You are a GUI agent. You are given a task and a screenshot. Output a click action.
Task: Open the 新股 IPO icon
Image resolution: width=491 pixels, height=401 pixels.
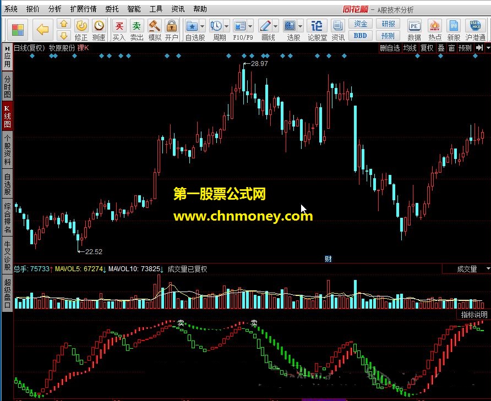click(454, 26)
